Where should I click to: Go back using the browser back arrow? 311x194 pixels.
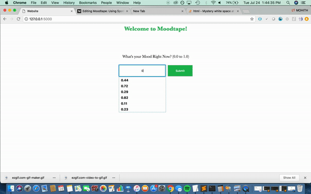[5, 19]
